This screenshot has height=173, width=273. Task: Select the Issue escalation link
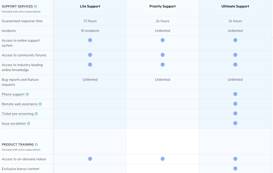tap(14, 124)
